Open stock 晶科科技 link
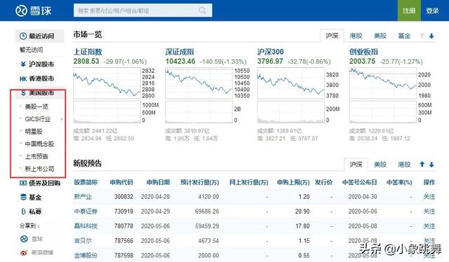The image size is (449, 262). click(86, 226)
